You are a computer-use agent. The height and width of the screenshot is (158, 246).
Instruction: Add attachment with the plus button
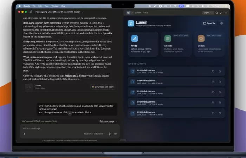point(24,134)
